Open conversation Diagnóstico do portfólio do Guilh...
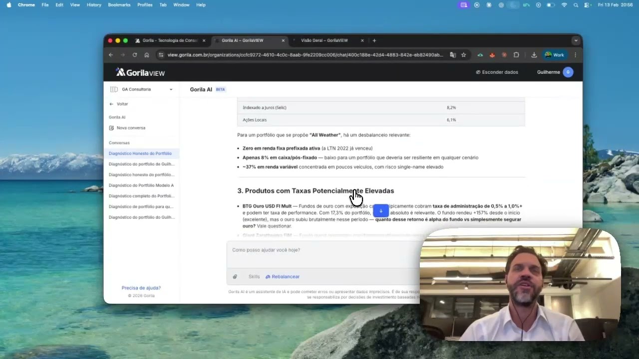 [x=142, y=217]
